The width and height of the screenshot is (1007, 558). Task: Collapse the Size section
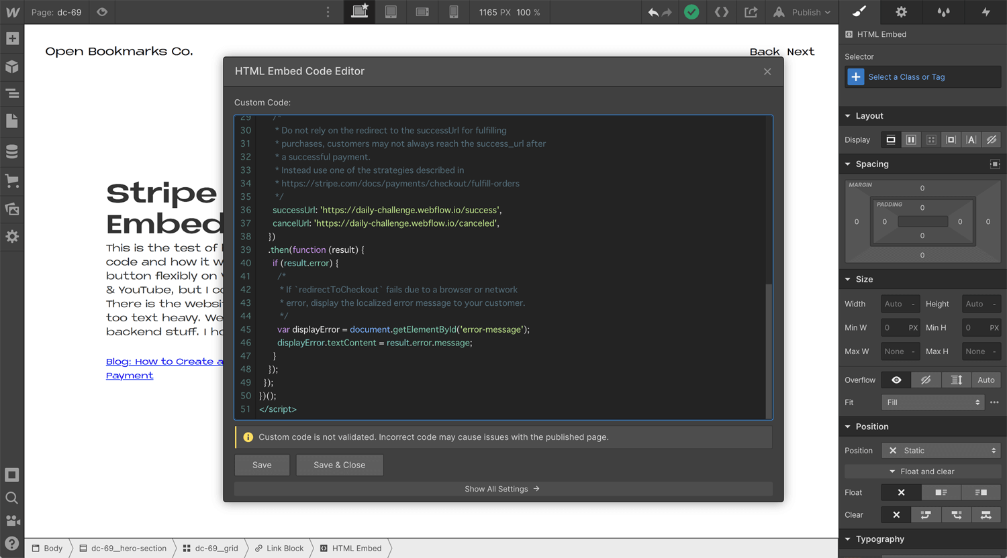click(x=859, y=280)
